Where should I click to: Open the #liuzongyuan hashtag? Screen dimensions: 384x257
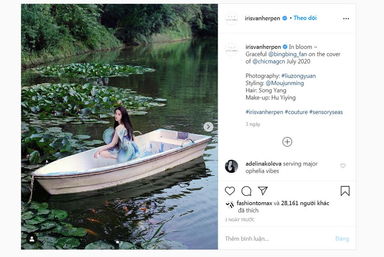pos(298,76)
